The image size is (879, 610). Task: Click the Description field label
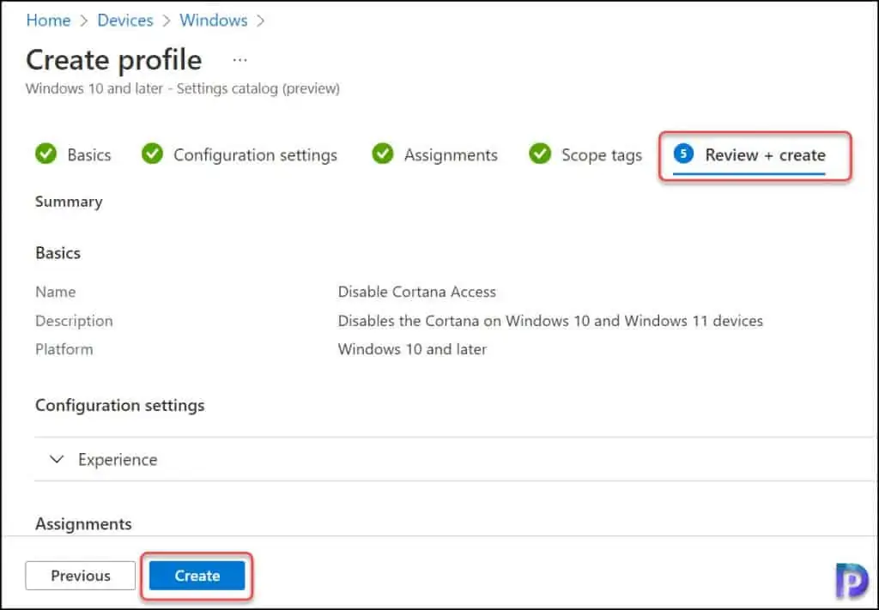74,320
